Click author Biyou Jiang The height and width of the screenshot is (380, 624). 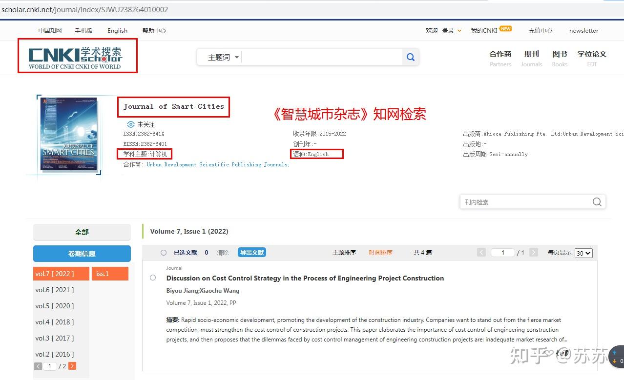pyautogui.click(x=182, y=290)
